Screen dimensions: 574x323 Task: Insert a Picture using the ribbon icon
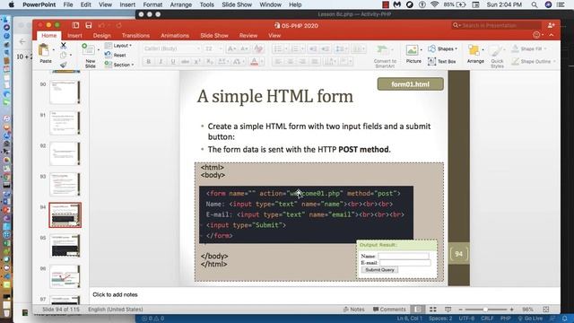[x=412, y=50]
